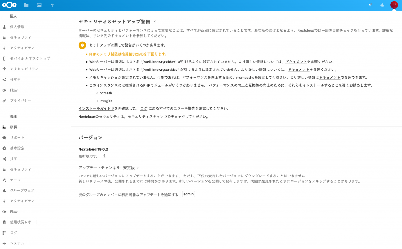Click the orange PHPのメモリ制限 warning text
This screenshot has height=249, width=402.
[128, 54]
